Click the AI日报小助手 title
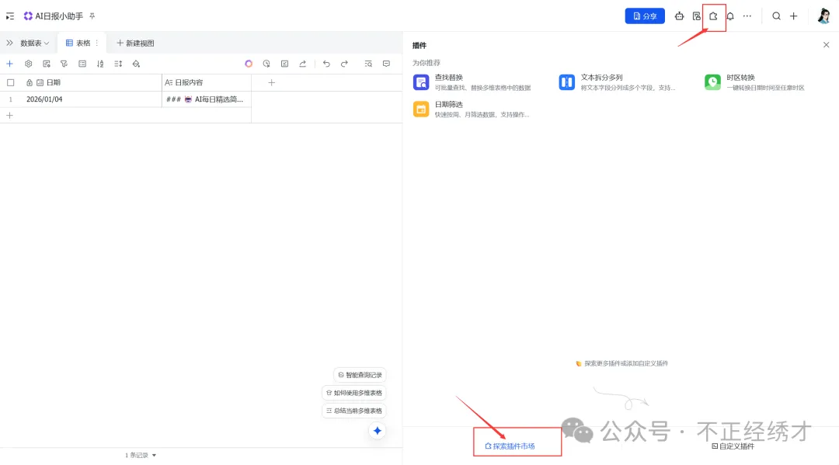Viewport: 839px width, 465px height. click(59, 16)
